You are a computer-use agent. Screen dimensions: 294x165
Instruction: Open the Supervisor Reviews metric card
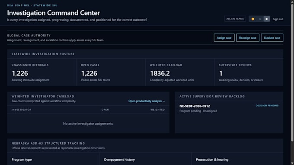pos(249,72)
